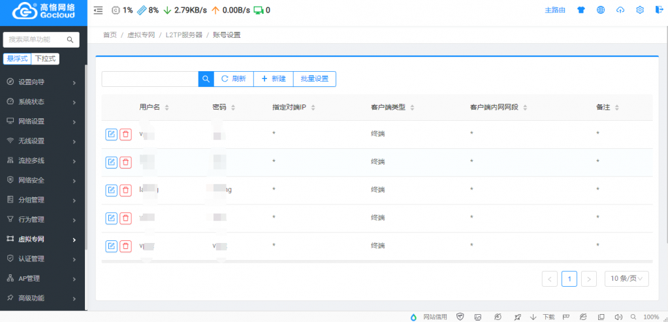Sort table by 用户名 column
Viewport: 668px width, 322px height.
click(x=154, y=107)
